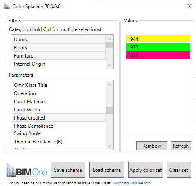Open the yellow 1944 color swatch

click(x=158, y=39)
